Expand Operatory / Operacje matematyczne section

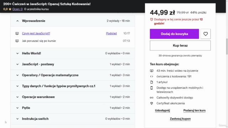point(73,75)
